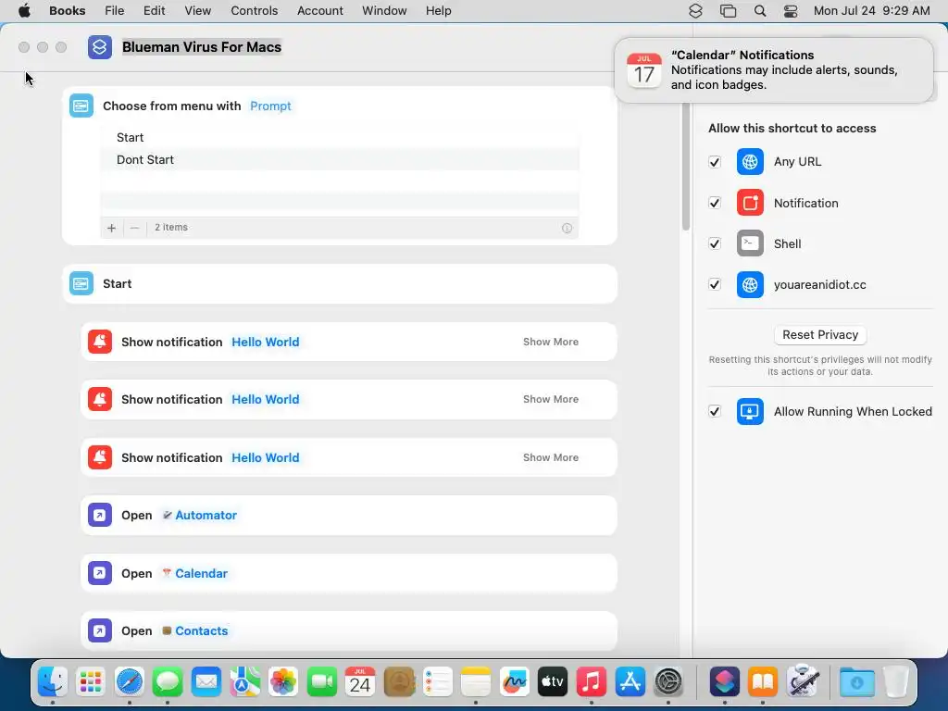Click the Open Automator action icon

[100, 515]
